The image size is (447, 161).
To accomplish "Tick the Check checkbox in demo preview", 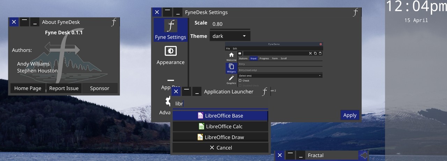I will 240,80.
